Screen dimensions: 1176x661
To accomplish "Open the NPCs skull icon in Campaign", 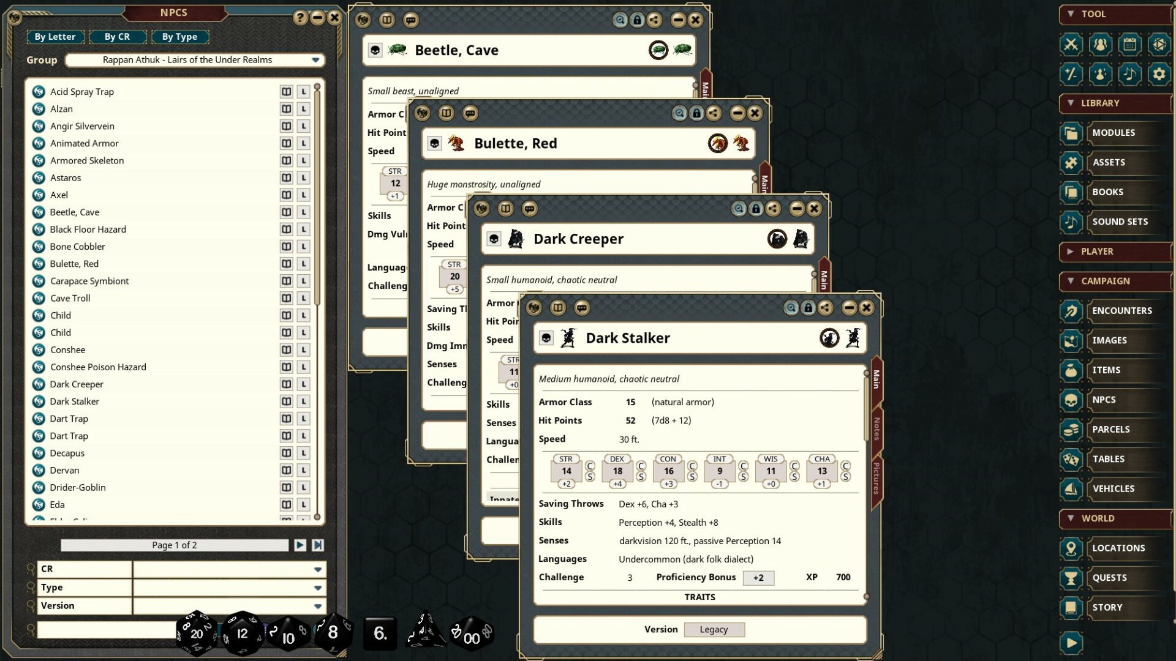I will point(1071,400).
